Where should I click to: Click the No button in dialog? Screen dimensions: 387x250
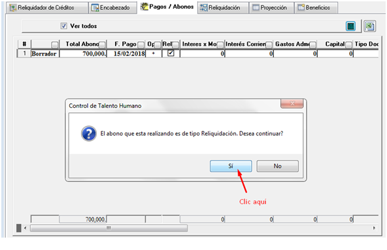(277, 166)
